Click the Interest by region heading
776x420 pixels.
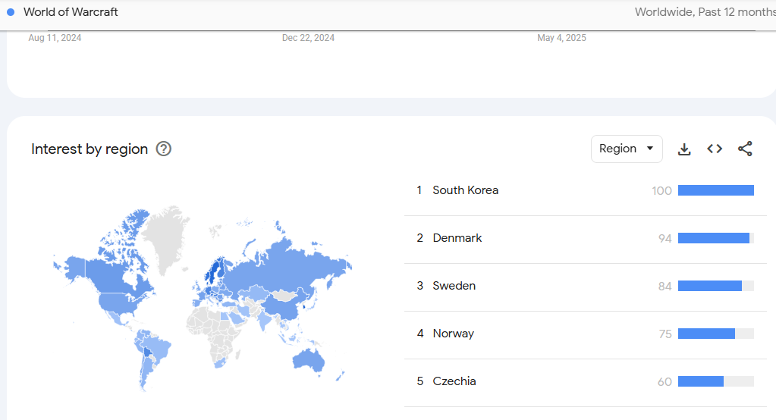tap(90, 149)
